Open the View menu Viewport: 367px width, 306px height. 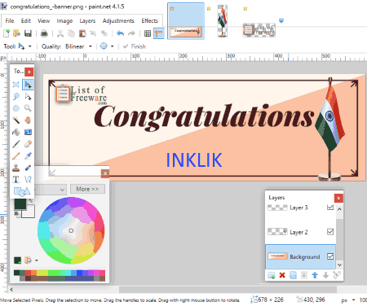tap(43, 20)
